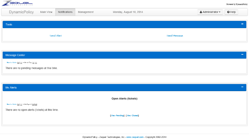
Task: Click second Subject sort arrow
Action: tap(36, 104)
